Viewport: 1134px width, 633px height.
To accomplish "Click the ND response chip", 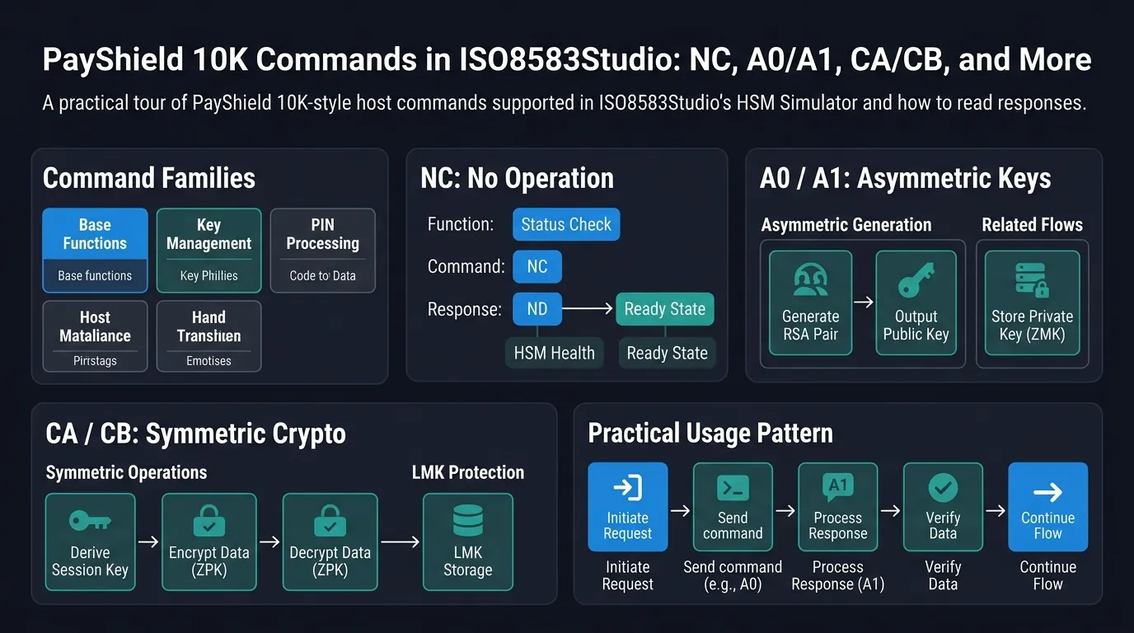I will point(537,310).
